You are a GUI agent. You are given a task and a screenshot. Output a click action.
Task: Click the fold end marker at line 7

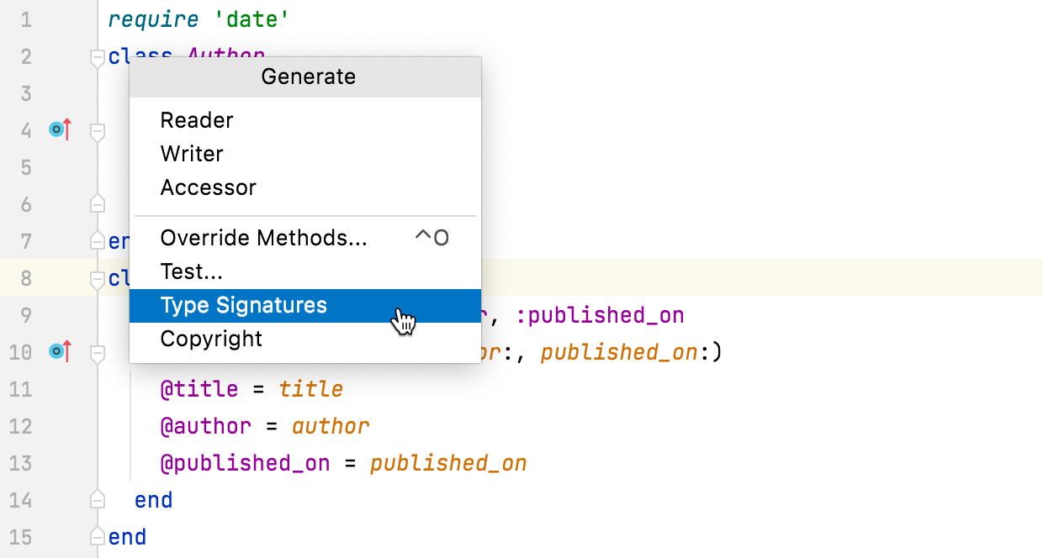[x=97, y=241]
